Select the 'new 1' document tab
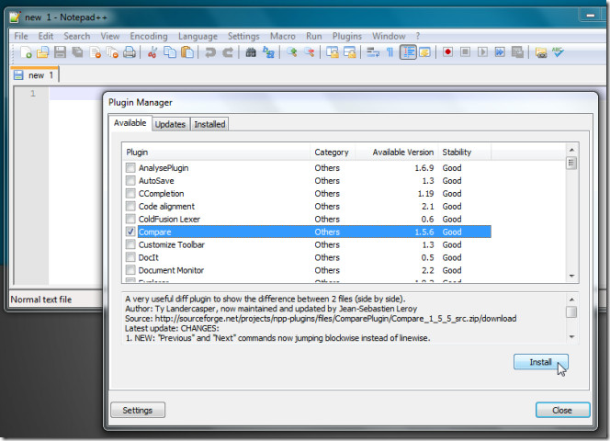The width and height of the screenshot is (610, 441). pos(35,75)
